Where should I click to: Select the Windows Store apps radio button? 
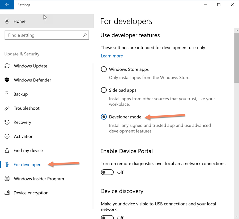click(x=104, y=69)
